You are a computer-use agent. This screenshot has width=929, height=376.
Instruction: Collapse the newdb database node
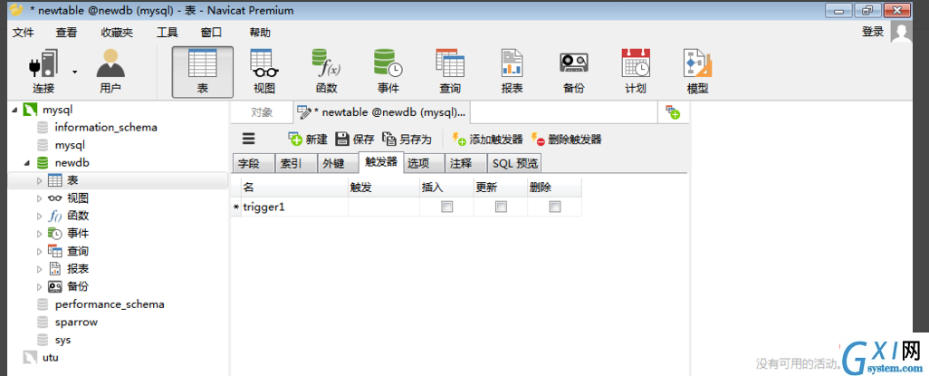(26, 162)
